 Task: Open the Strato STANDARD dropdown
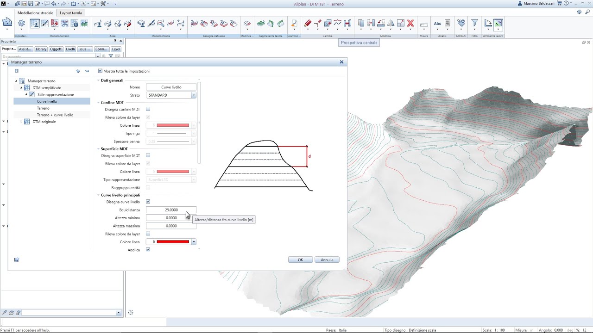click(x=194, y=95)
